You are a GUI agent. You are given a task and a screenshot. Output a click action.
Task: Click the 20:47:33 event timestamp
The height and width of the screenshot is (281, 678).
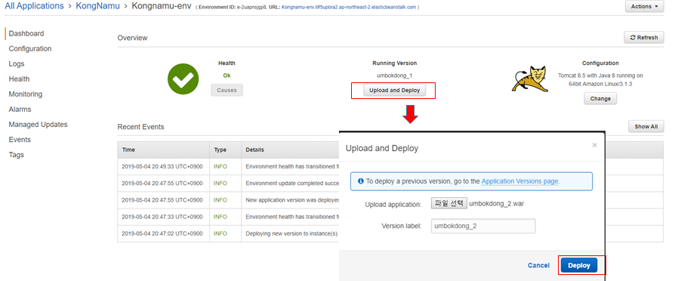coord(162,217)
